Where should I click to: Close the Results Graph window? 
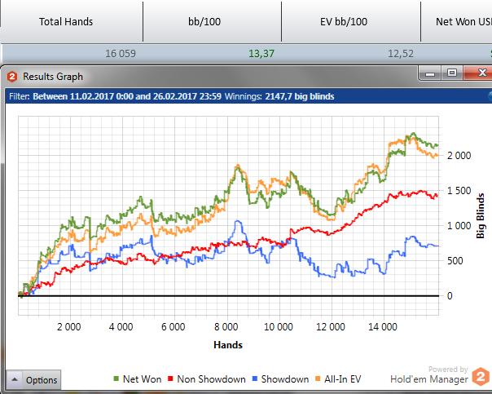[478, 73]
